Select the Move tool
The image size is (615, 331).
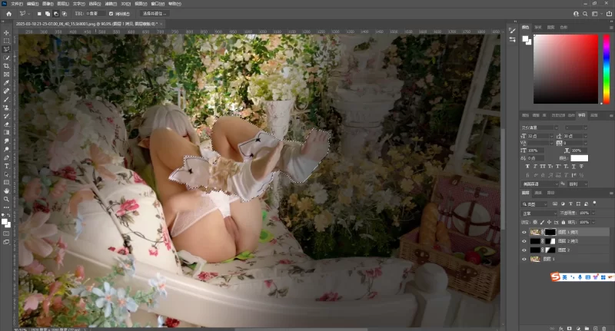pos(6,33)
